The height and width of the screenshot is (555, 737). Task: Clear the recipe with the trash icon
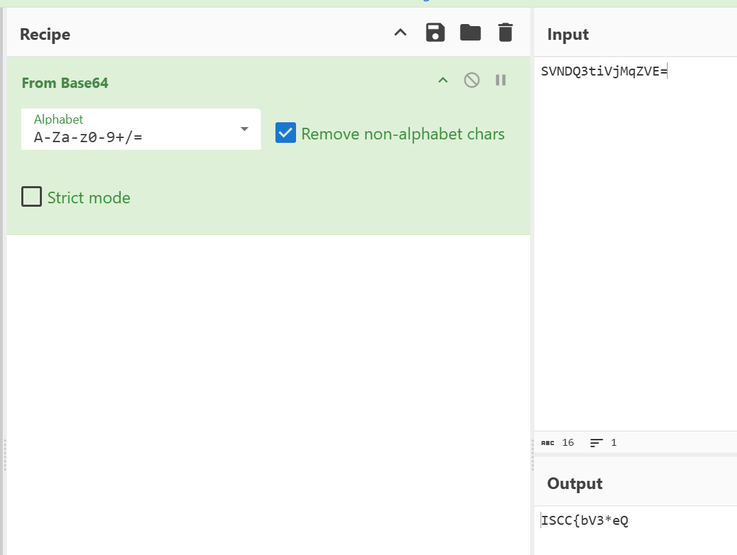(x=506, y=33)
